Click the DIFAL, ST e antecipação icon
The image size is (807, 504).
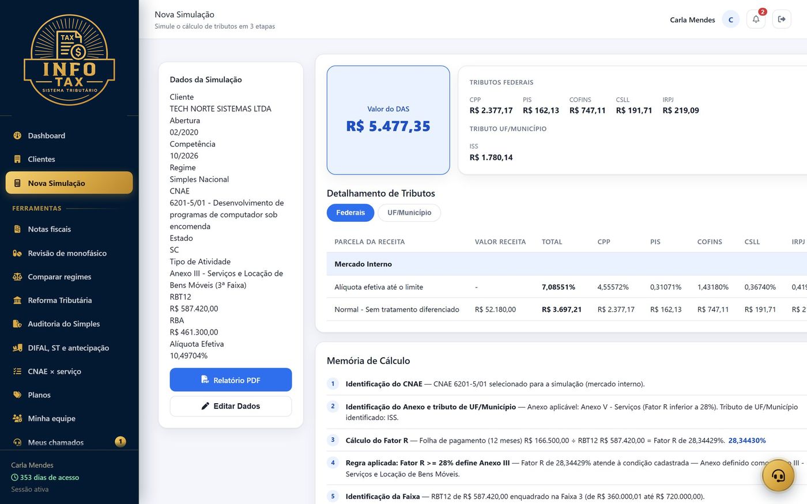17,347
